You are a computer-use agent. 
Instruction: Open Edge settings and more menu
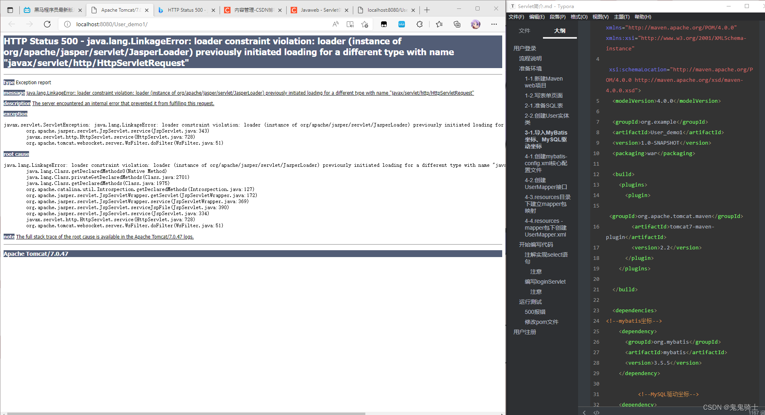point(494,24)
